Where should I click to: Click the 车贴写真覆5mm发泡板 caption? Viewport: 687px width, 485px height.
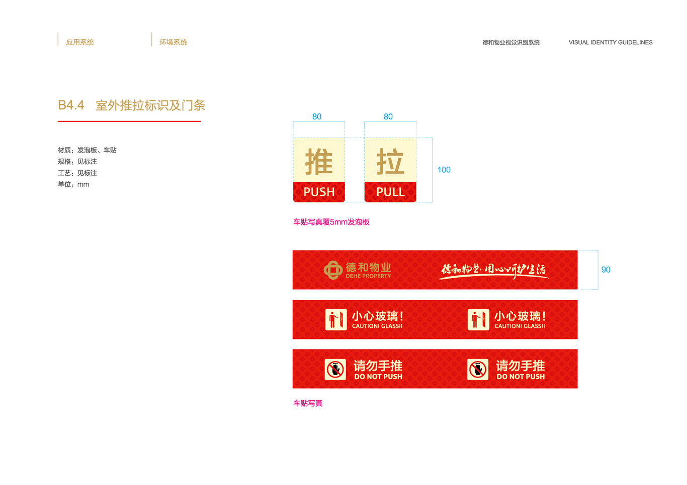(331, 222)
